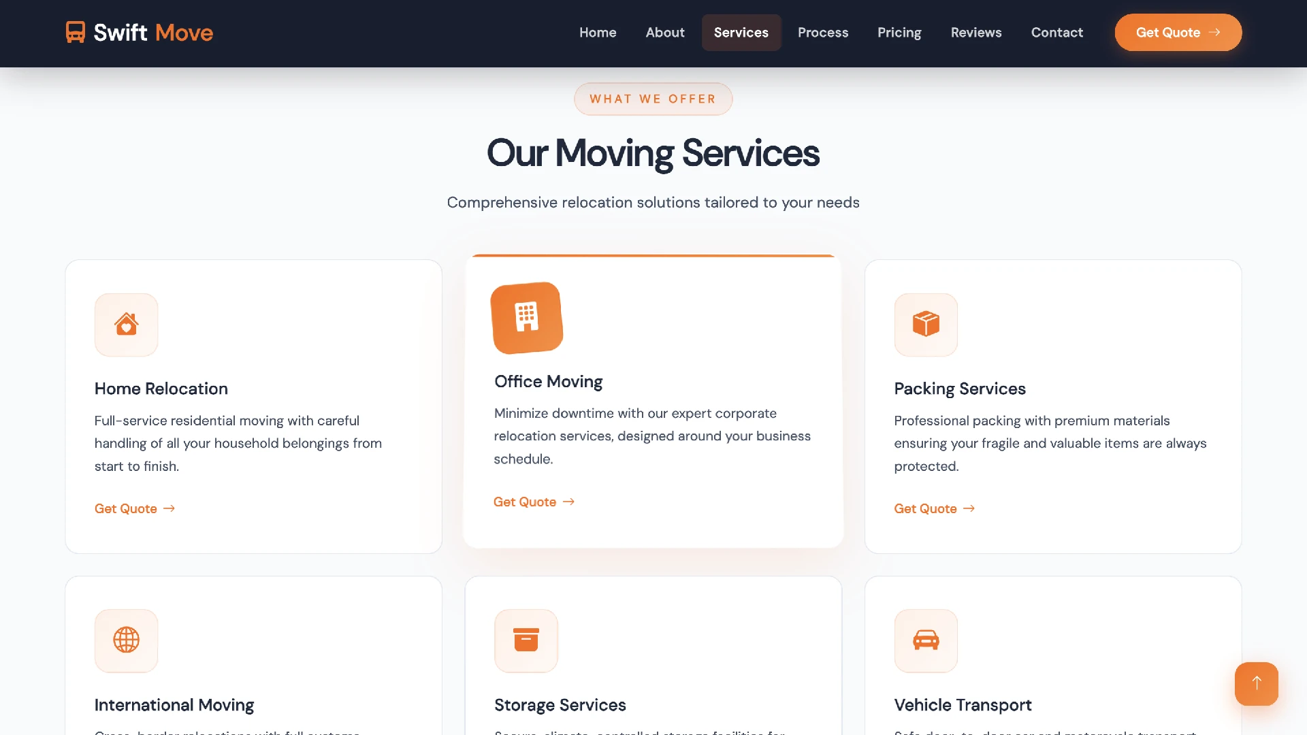Click the orange Get Quote header button
The width and height of the screenshot is (1307, 735).
[x=1178, y=32]
